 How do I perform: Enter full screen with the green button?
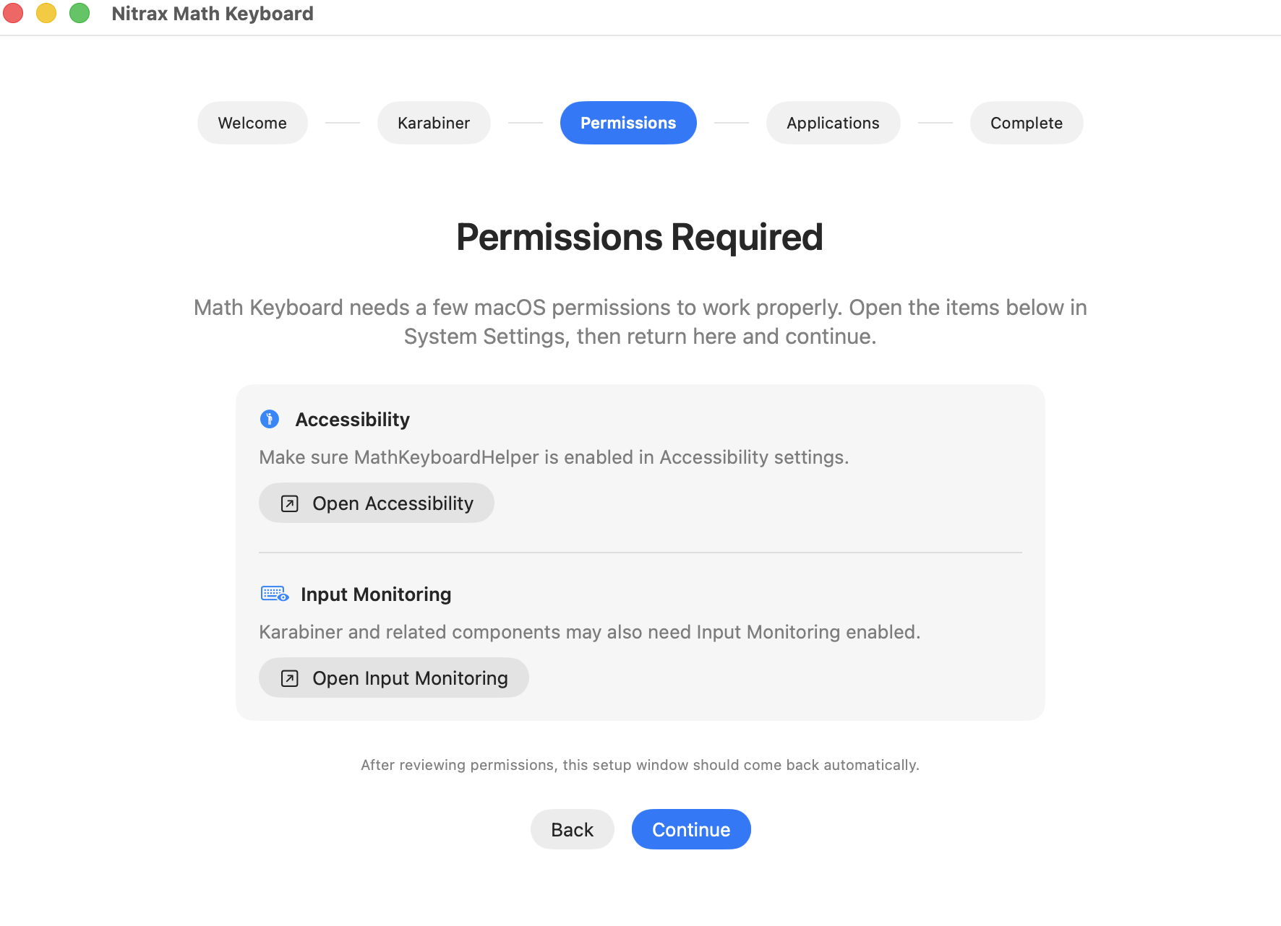(x=80, y=13)
